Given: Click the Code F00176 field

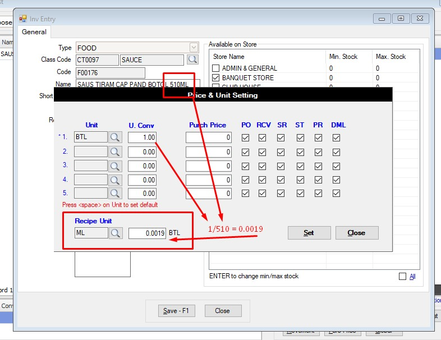Looking at the screenshot, I should [111, 73].
